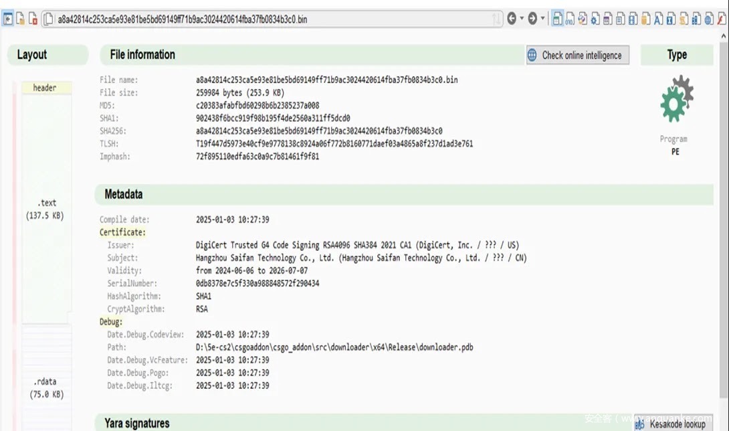Click the first toolbar icon with left arrow
The height and width of the screenshot is (431, 729).
click(x=8, y=19)
